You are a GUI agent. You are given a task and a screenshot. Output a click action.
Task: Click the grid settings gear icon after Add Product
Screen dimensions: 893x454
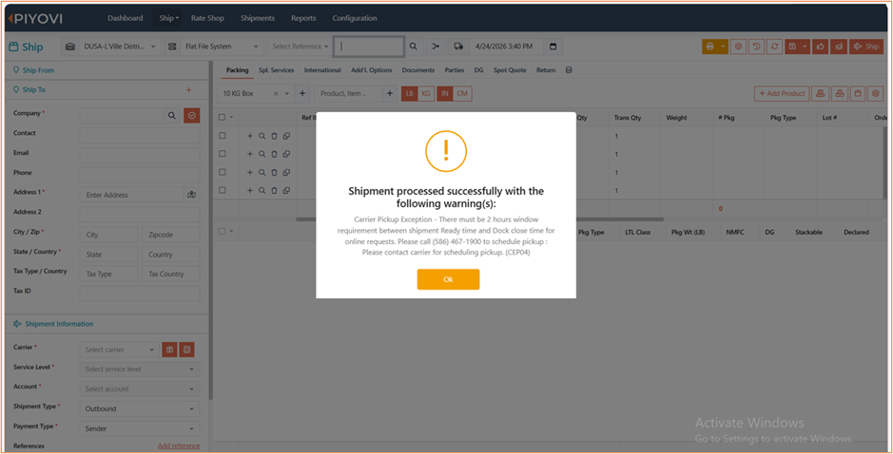click(875, 94)
